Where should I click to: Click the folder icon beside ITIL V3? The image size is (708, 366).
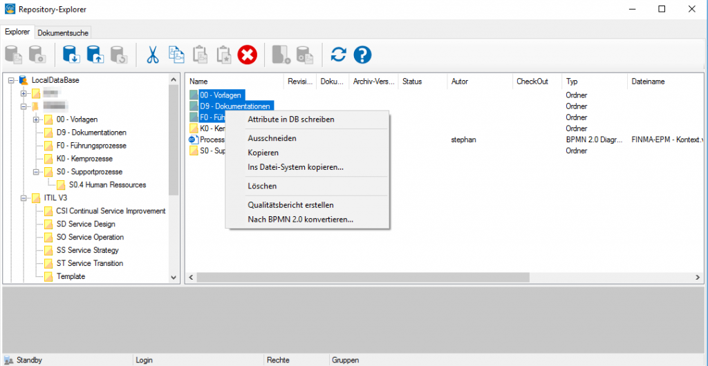[37, 198]
